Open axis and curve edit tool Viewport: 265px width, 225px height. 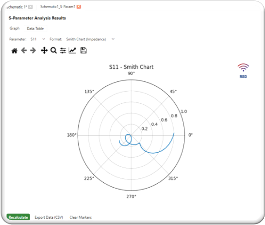tap(72, 50)
